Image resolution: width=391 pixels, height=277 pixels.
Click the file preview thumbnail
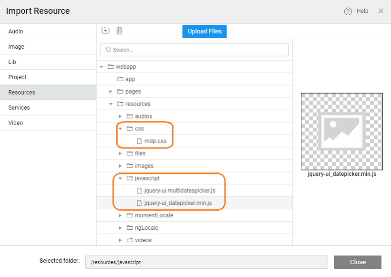pos(341,131)
